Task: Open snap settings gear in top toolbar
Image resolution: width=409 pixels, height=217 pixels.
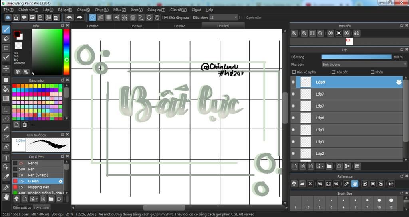Action: pyautogui.click(x=157, y=18)
